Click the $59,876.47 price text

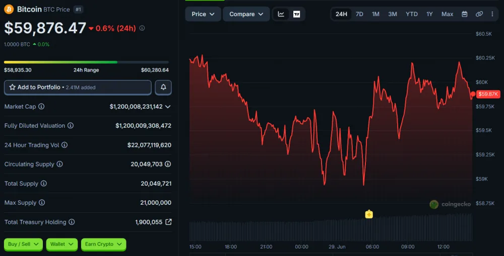tap(45, 28)
